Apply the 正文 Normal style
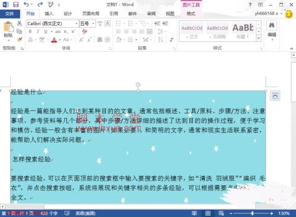 [x=192, y=31]
